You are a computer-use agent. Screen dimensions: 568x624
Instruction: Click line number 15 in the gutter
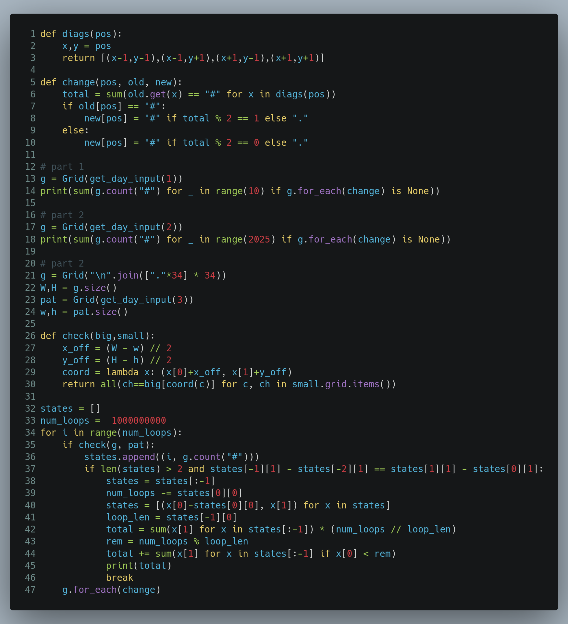pos(30,203)
